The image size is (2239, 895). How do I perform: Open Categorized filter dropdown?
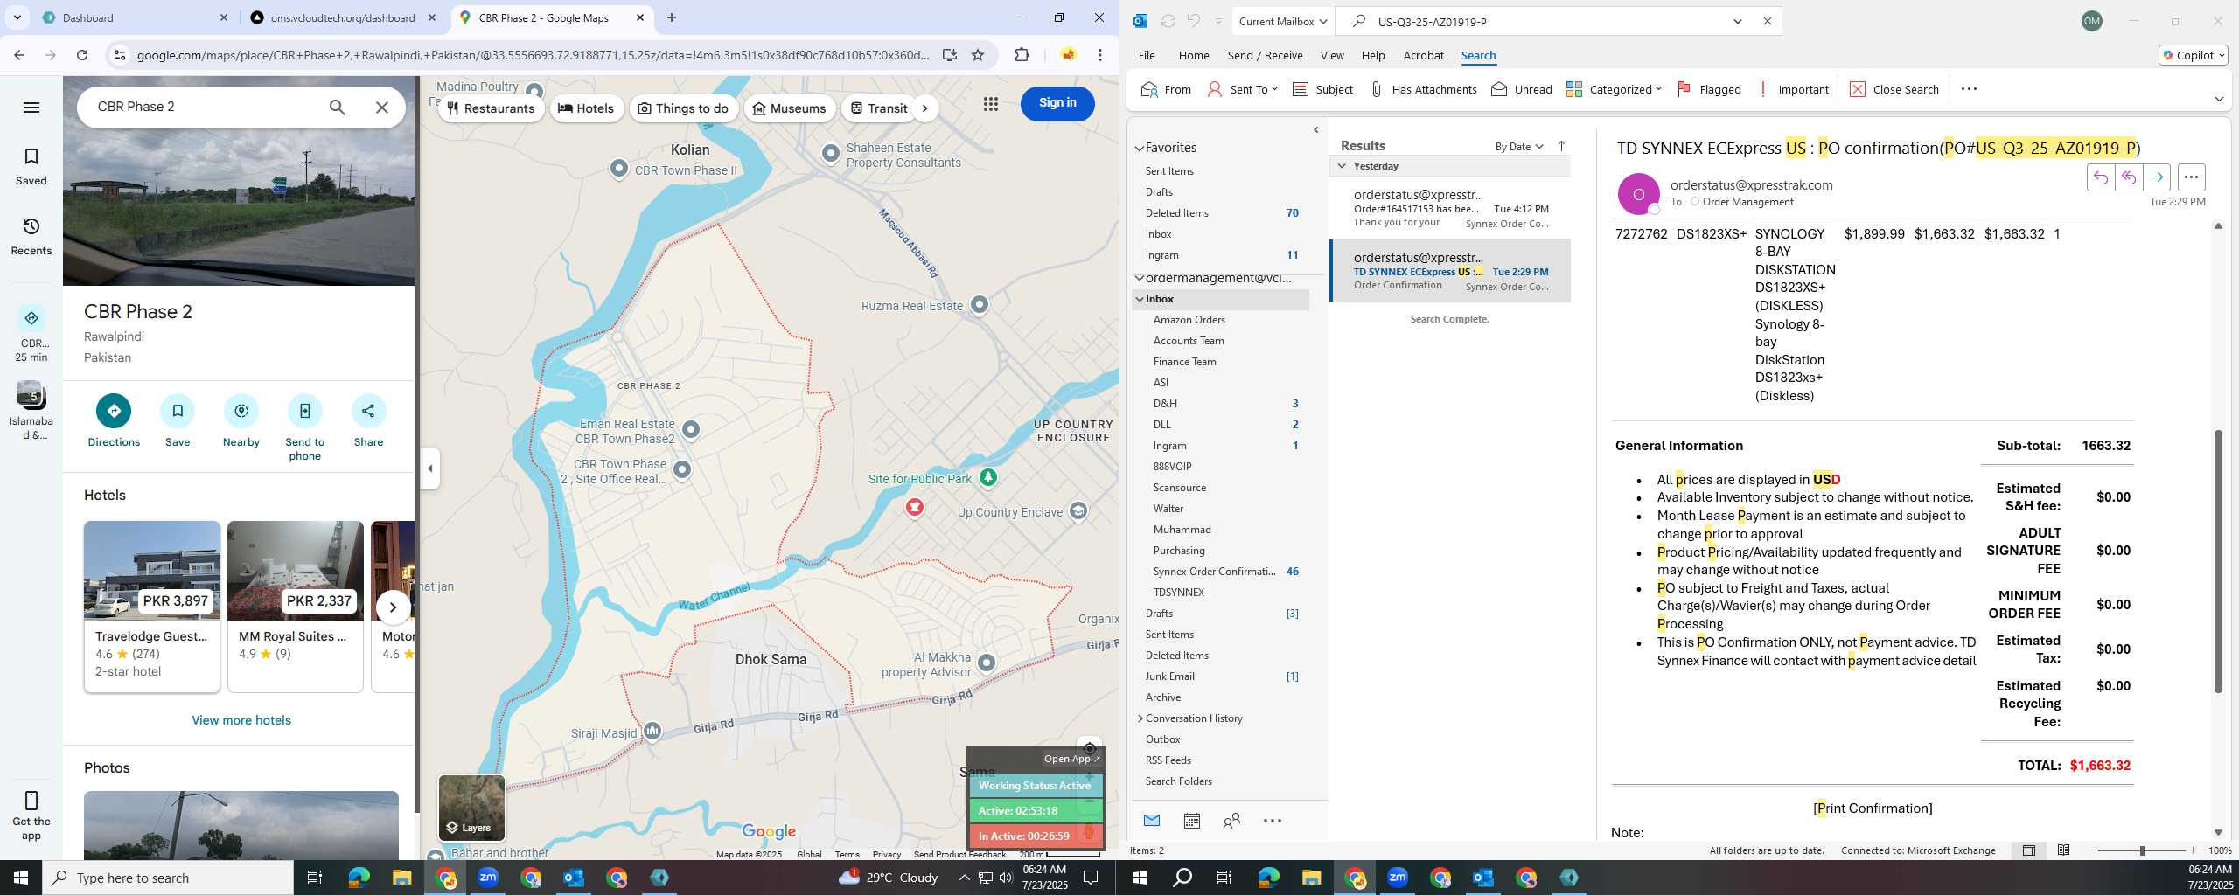click(x=1614, y=89)
